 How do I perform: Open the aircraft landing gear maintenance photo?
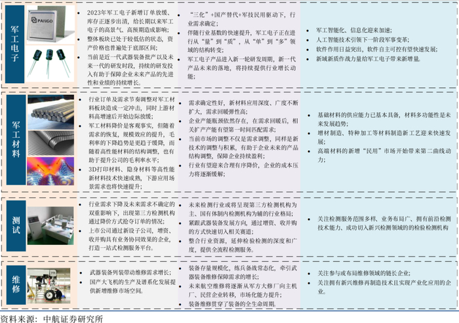49,285
